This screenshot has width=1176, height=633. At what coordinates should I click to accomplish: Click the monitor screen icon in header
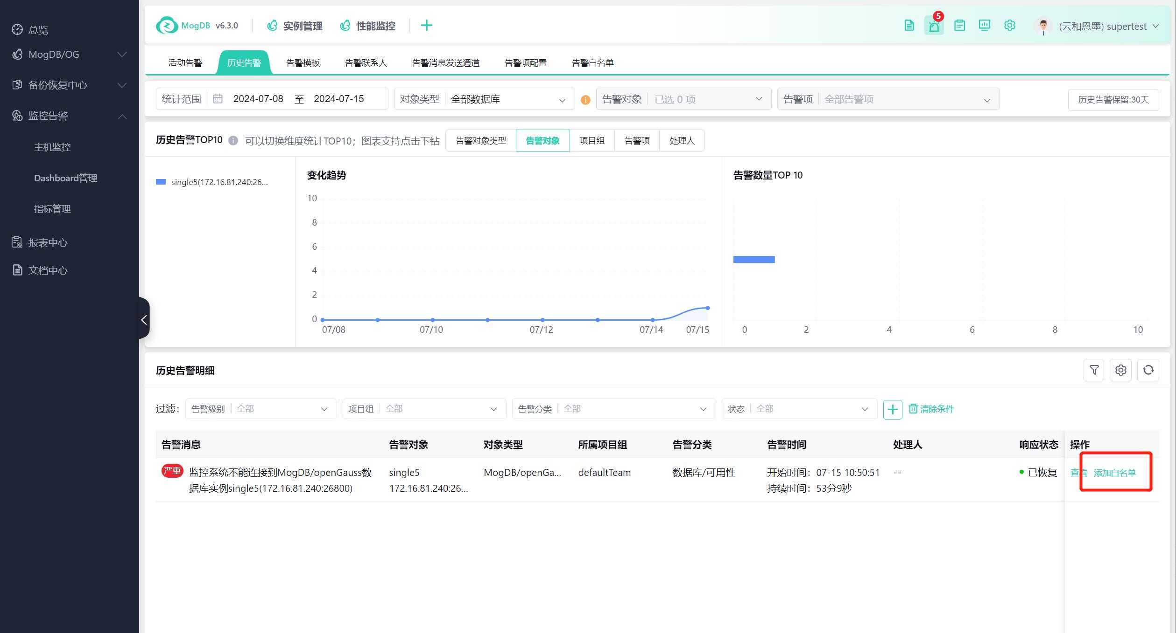pos(984,25)
